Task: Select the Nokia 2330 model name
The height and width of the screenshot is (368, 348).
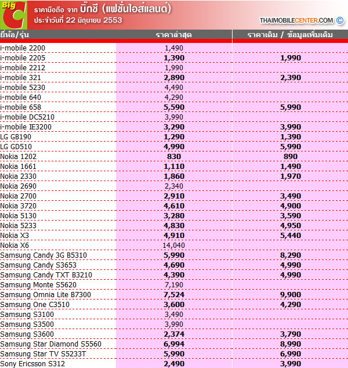Action: (19, 176)
